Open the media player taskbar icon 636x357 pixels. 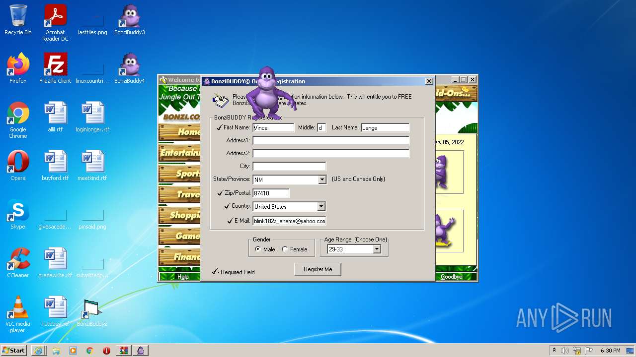pyautogui.click(x=73, y=351)
